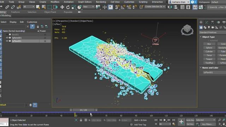
Task: Open the Hierarchy command panel tab
Action: [213, 22]
